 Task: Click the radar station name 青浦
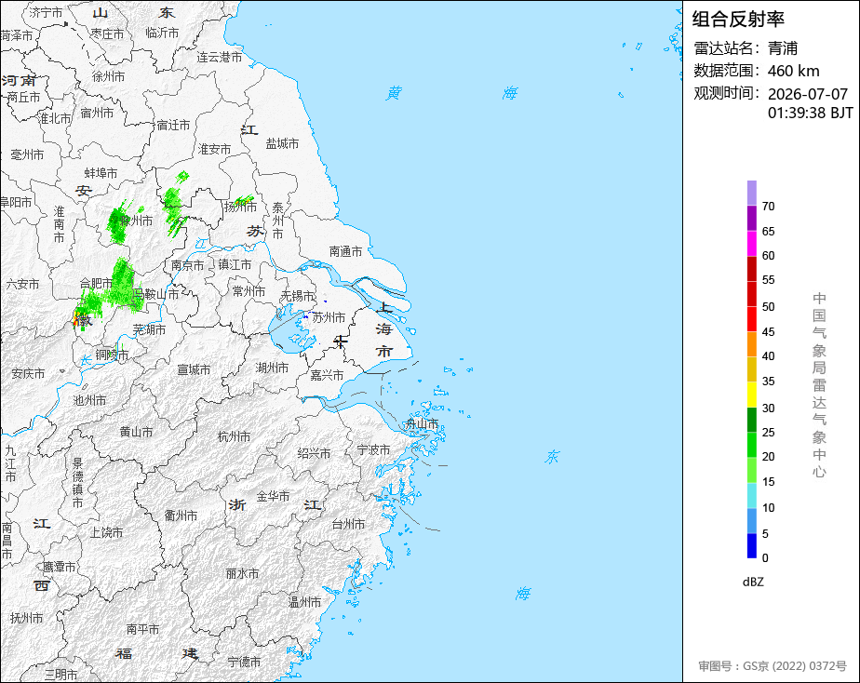click(x=783, y=48)
